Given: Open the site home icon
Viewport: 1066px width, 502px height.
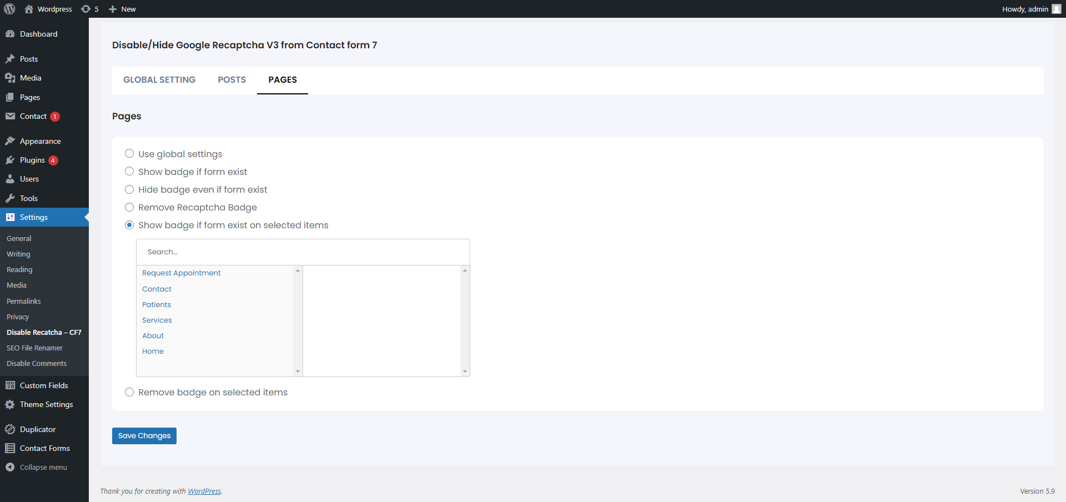Looking at the screenshot, I should click(x=29, y=9).
